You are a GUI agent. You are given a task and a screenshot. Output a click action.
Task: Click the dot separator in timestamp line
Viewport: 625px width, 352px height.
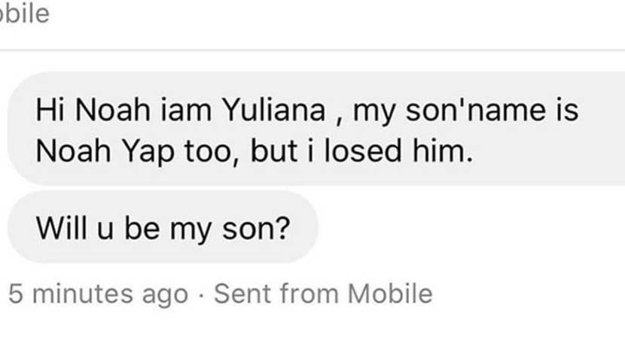201,294
